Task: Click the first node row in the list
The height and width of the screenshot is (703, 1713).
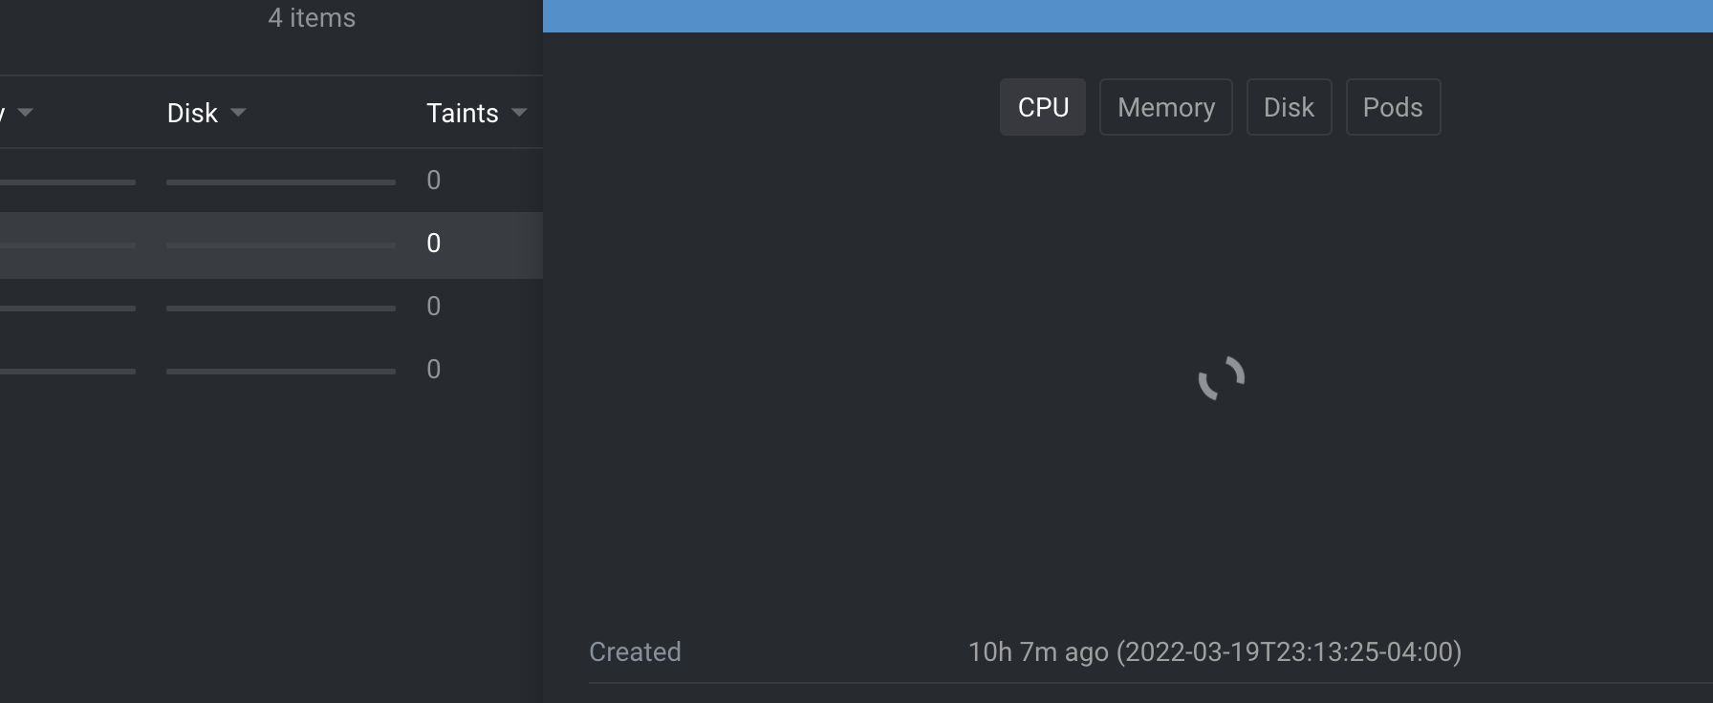Action: (268, 181)
